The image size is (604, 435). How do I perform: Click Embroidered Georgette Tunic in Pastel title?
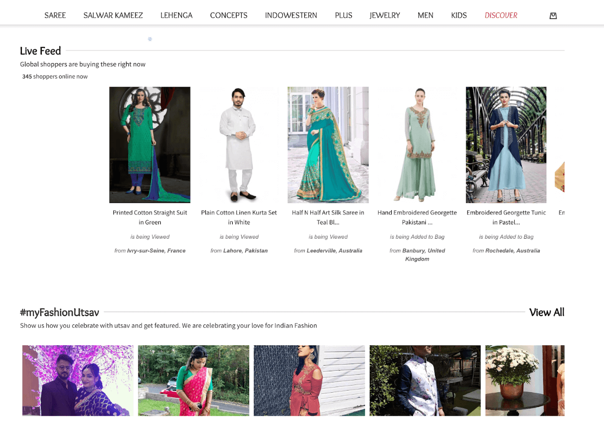(506, 217)
